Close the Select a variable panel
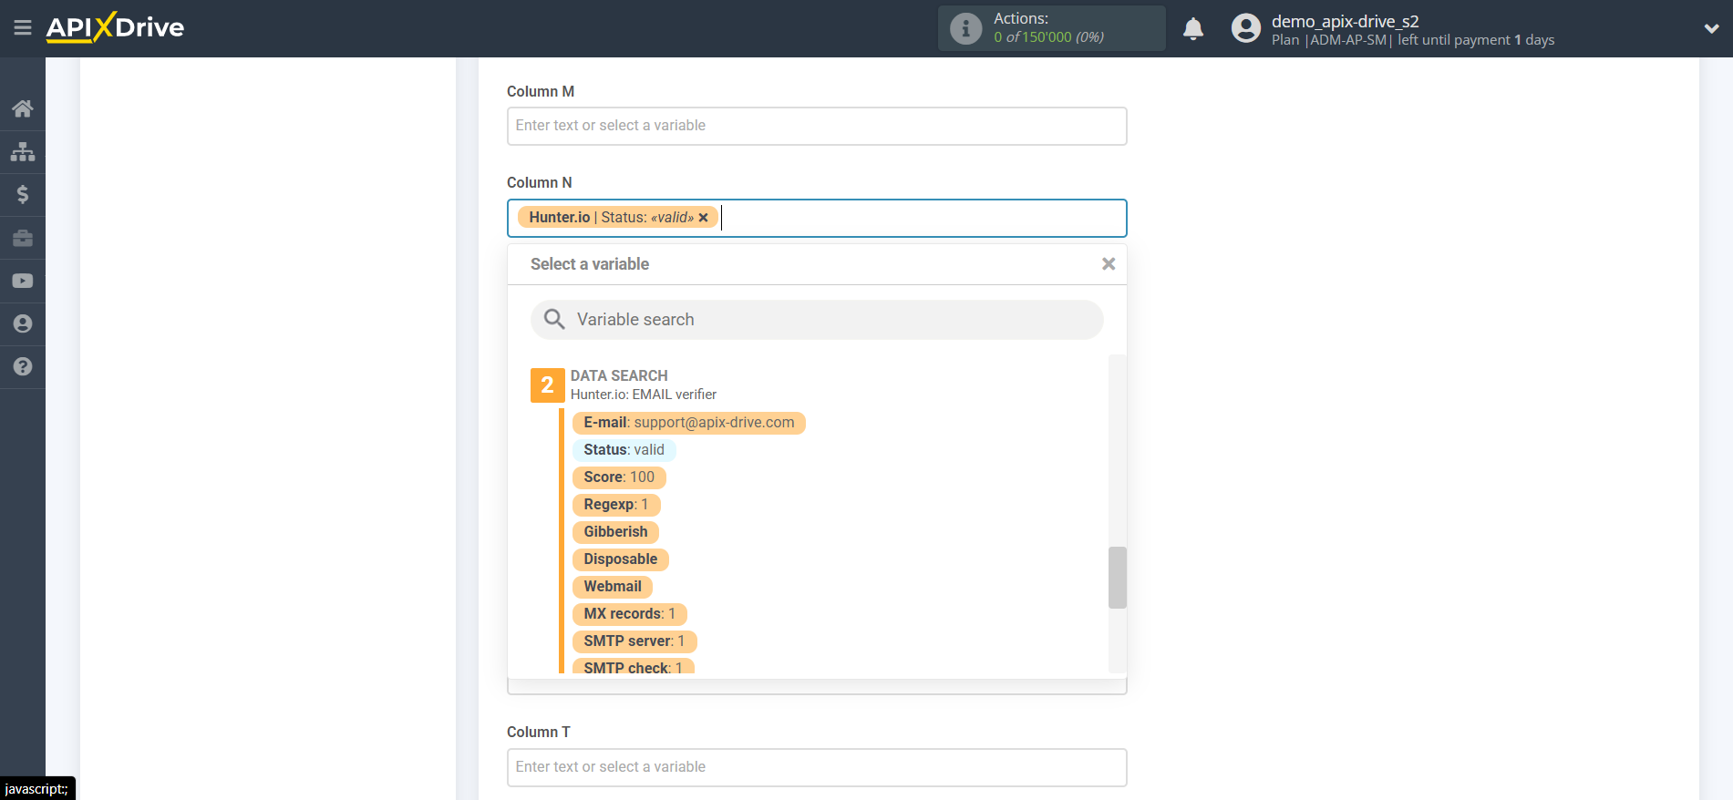The height and width of the screenshot is (800, 1733). [1109, 264]
